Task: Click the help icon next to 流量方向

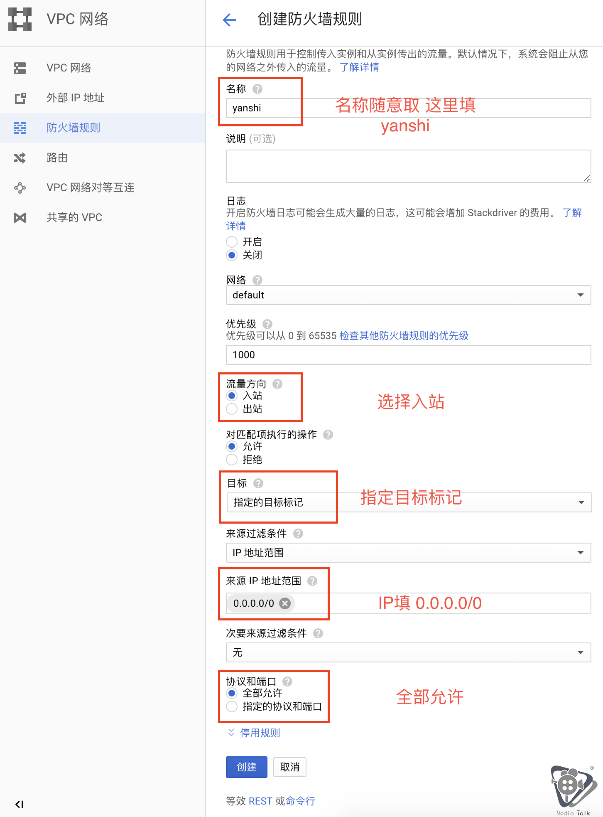Action: point(277,384)
